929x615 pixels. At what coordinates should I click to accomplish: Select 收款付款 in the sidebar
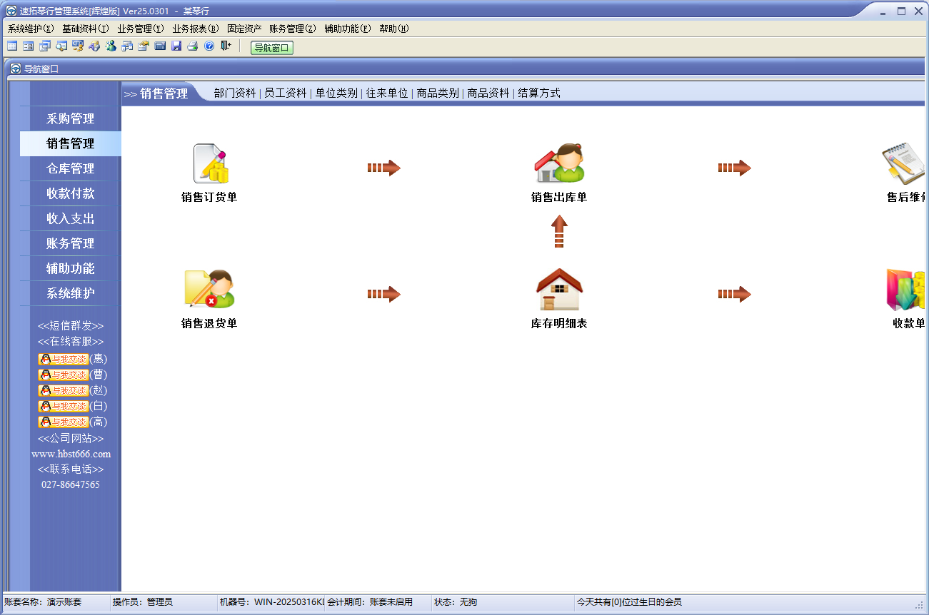click(x=71, y=193)
